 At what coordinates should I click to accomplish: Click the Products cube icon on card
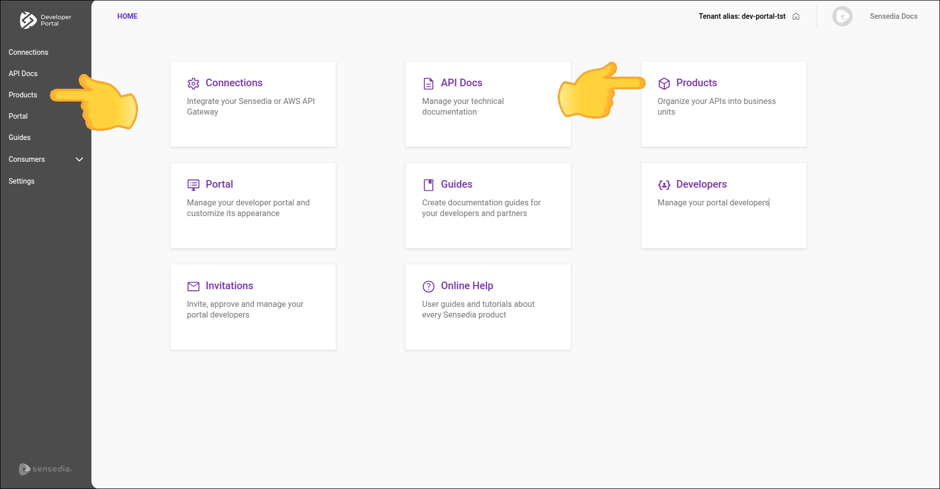(664, 83)
